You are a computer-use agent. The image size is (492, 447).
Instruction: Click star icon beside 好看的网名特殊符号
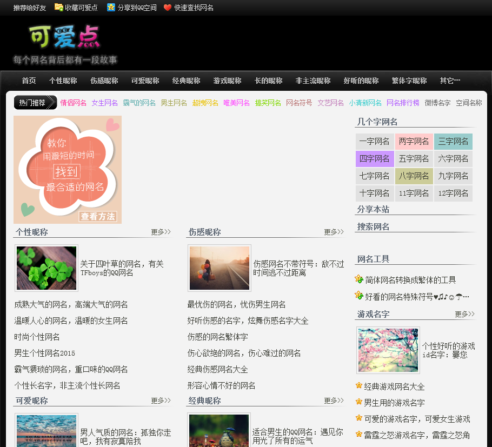tap(358, 295)
